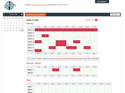Image resolution: width=125 pixels, height=93 pixels.
Task: Select day 22 in the calendar
Action: (x=16, y=28)
